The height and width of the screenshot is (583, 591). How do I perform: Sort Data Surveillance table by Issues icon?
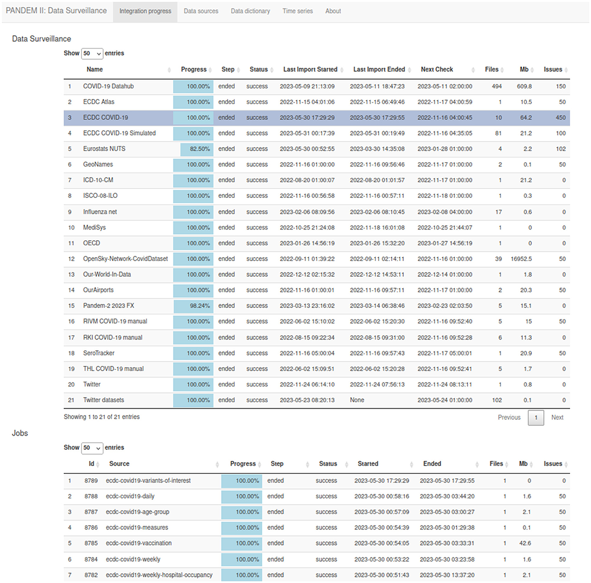(566, 70)
